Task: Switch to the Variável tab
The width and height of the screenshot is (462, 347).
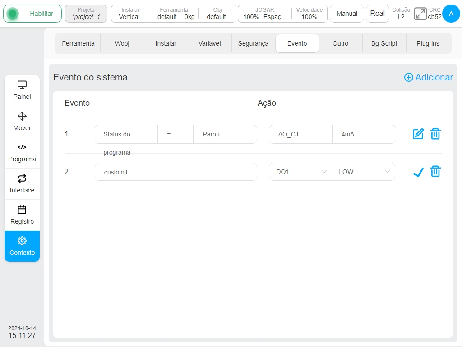Action: click(x=209, y=43)
